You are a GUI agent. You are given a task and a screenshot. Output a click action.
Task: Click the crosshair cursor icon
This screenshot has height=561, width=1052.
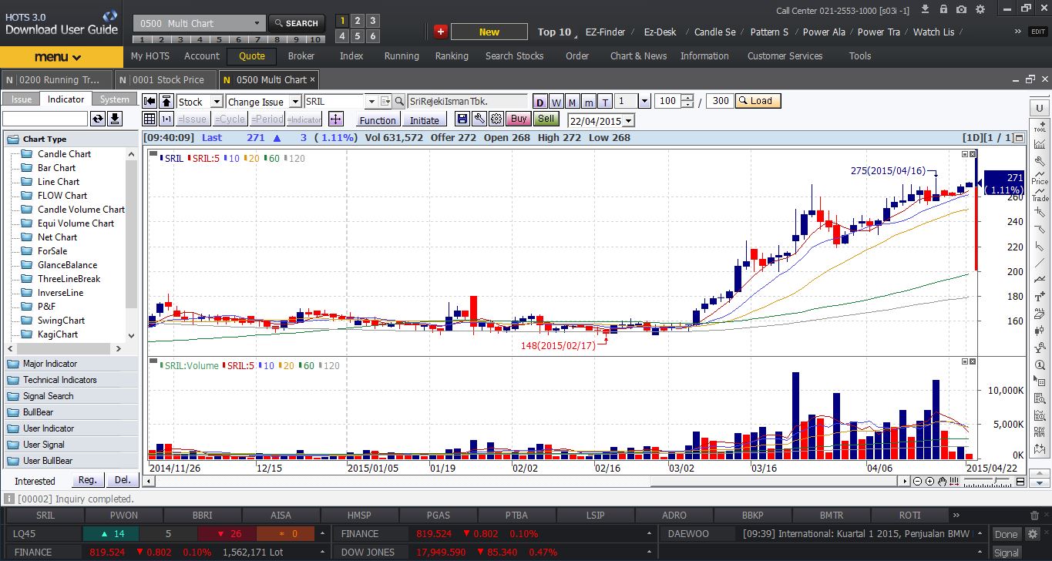tap(335, 119)
